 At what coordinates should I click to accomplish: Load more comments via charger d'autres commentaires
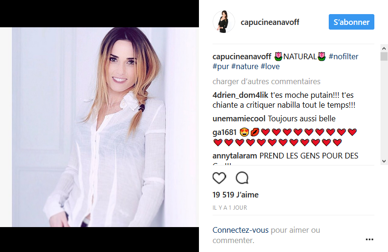(266, 82)
